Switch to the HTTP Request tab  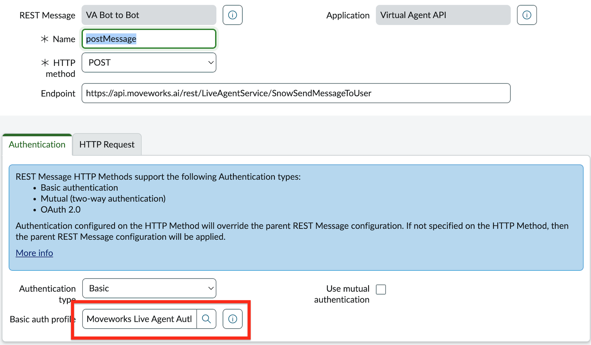(x=107, y=145)
